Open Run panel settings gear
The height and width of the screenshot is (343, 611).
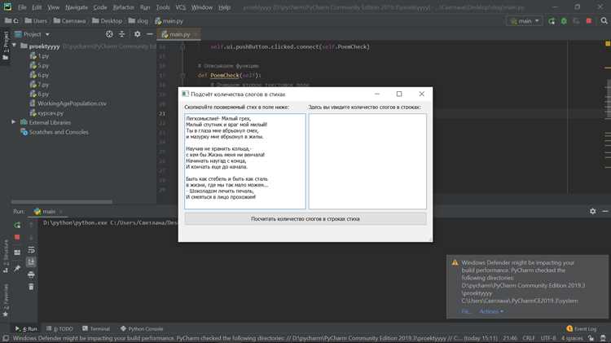pyautogui.click(x=593, y=211)
